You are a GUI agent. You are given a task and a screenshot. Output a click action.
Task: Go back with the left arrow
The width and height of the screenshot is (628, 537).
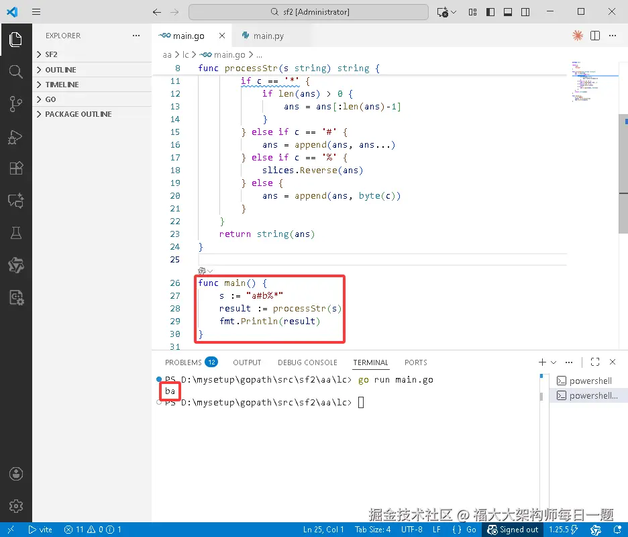click(156, 12)
